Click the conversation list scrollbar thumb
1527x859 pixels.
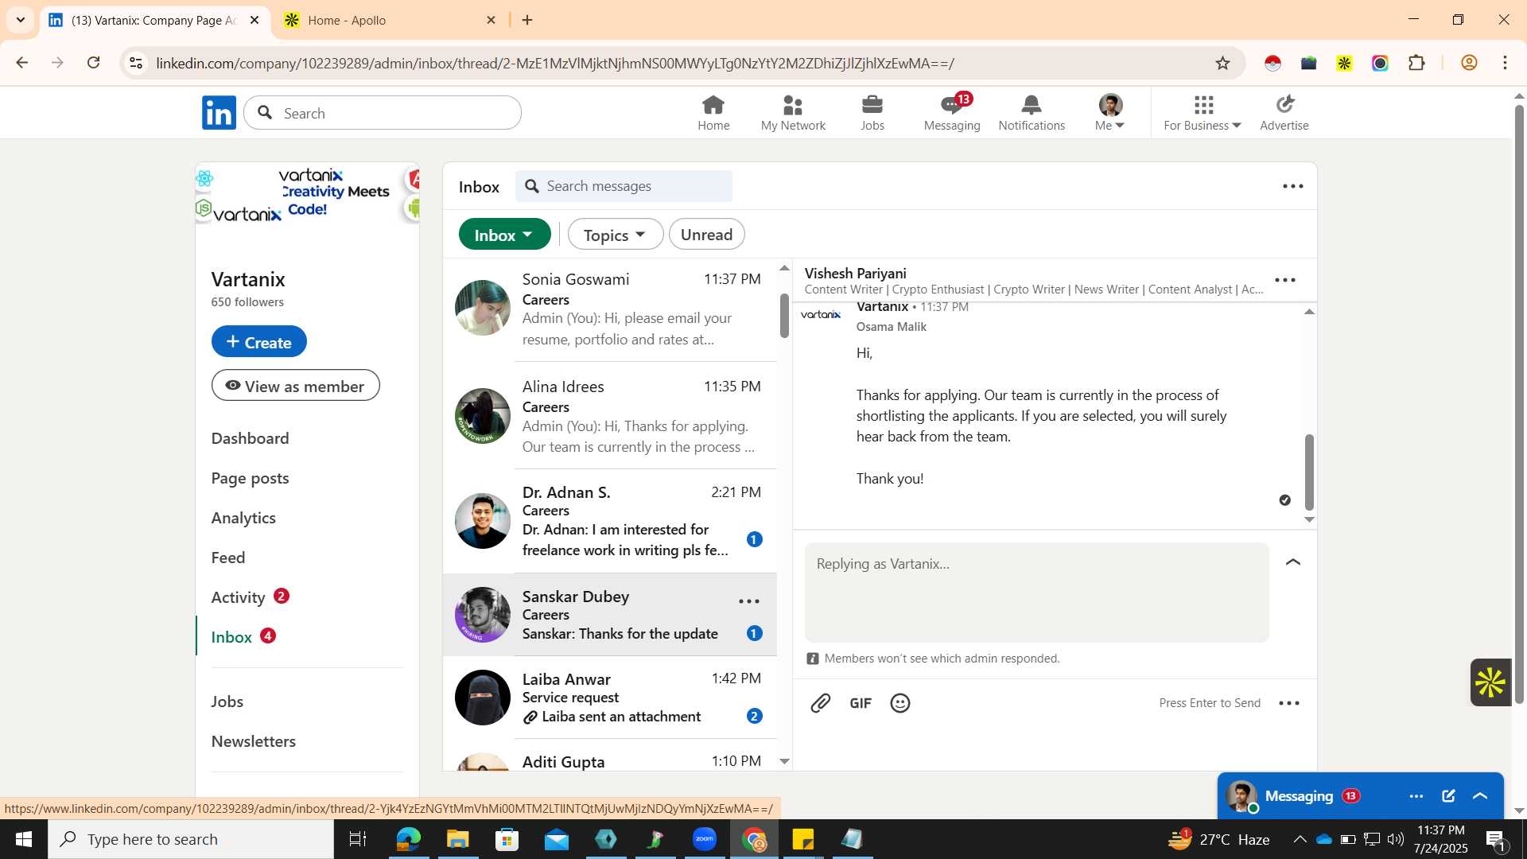click(x=784, y=316)
